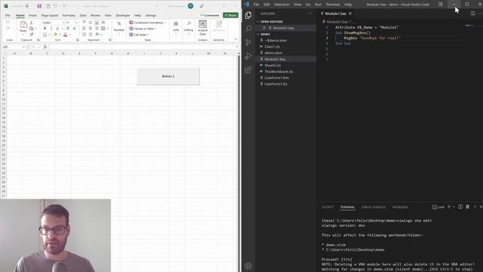Open the Terminal menu in VS Code
The height and width of the screenshot is (272, 483).
(333, 5)
